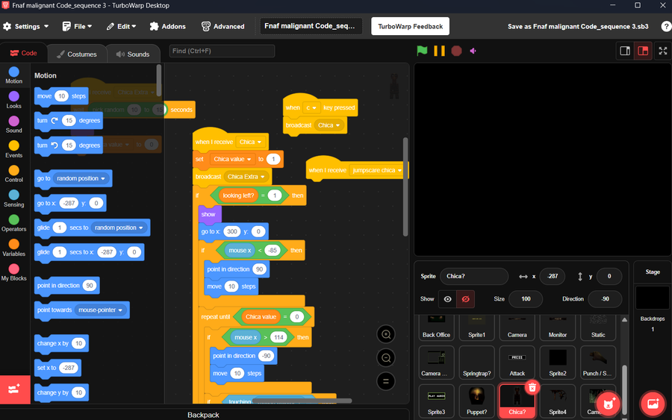Open the Control blocks category
The width and height of the screenshot is (672, 420).
coord(13,173)
